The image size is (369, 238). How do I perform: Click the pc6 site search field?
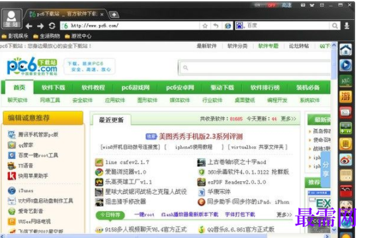(254, 68)
